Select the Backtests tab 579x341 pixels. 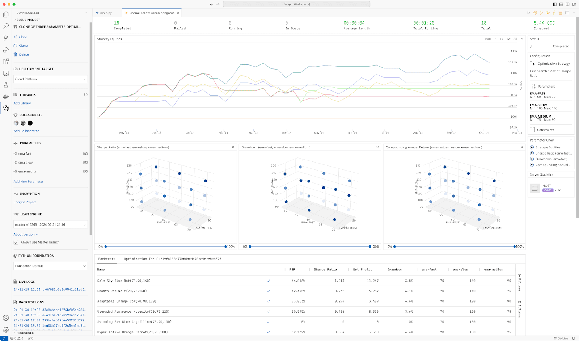(107, 259)
